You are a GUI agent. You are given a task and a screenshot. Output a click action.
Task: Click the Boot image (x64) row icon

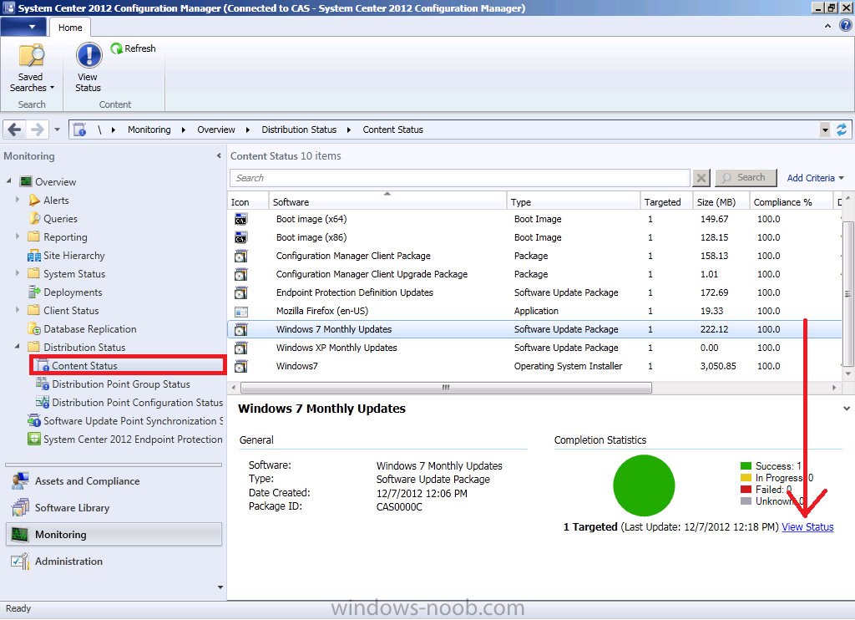click(240, 220)
